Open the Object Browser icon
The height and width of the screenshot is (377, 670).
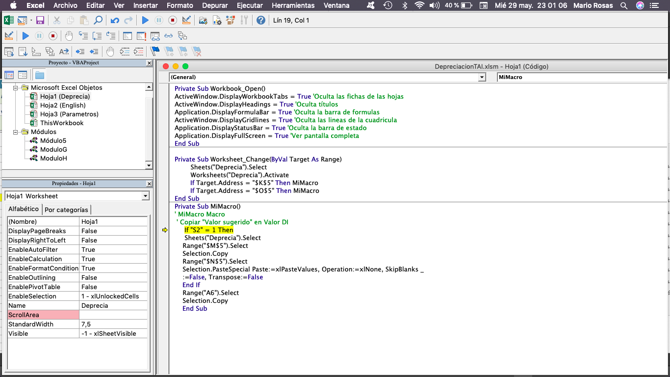(x=231, y=20)
